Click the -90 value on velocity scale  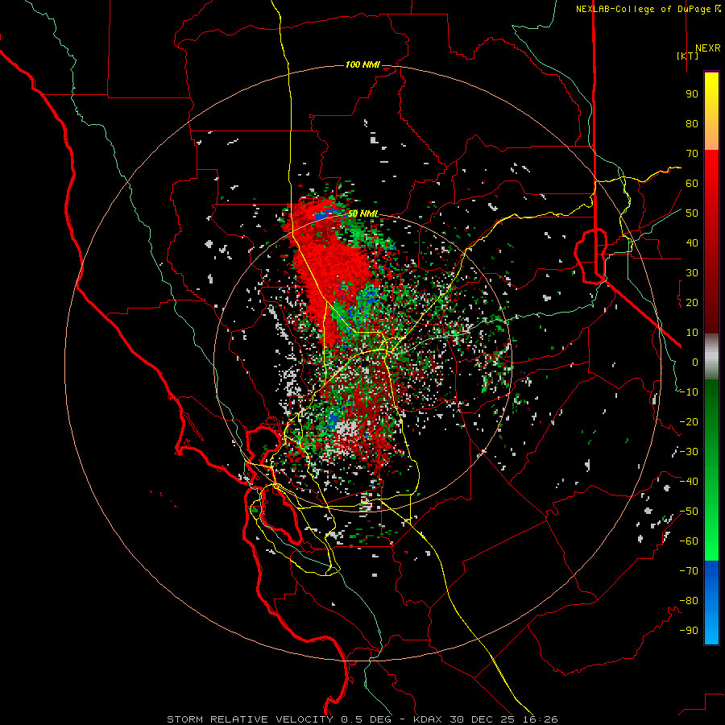tap(689, 631)
